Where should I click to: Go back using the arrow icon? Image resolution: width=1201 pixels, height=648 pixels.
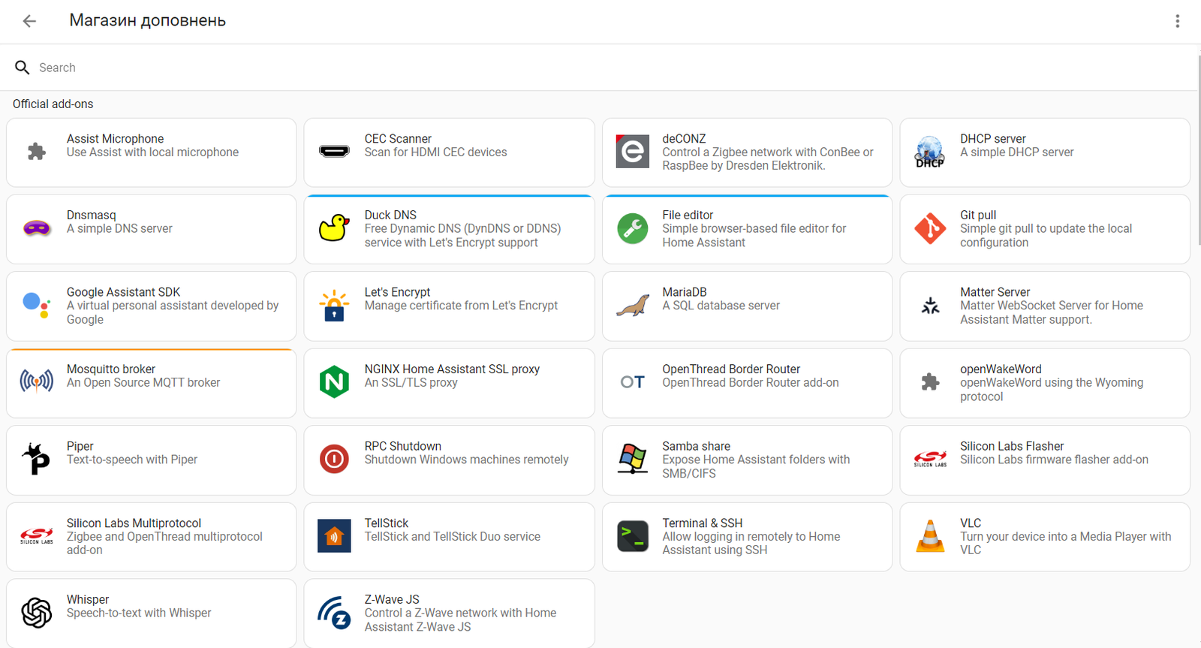29,21
